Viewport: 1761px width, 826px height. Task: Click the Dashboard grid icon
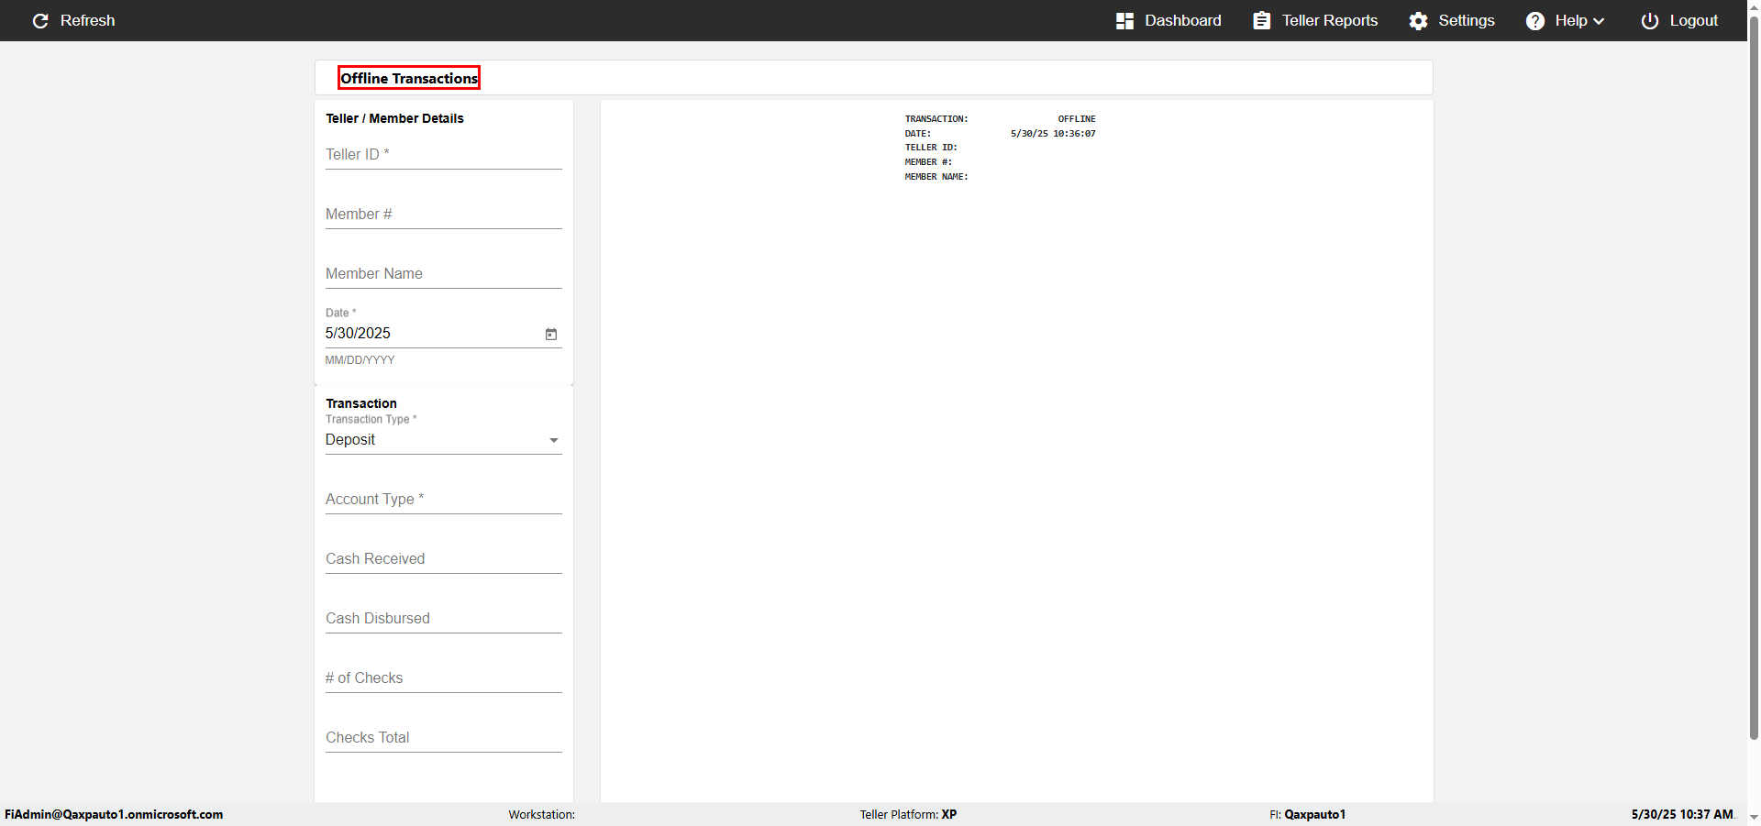[x=1124, y=21]
